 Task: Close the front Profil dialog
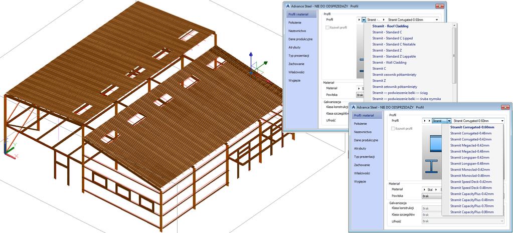click(x=506, y=107)
